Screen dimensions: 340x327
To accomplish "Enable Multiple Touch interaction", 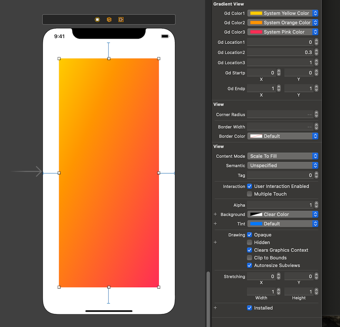I will (x=250, y=194).
